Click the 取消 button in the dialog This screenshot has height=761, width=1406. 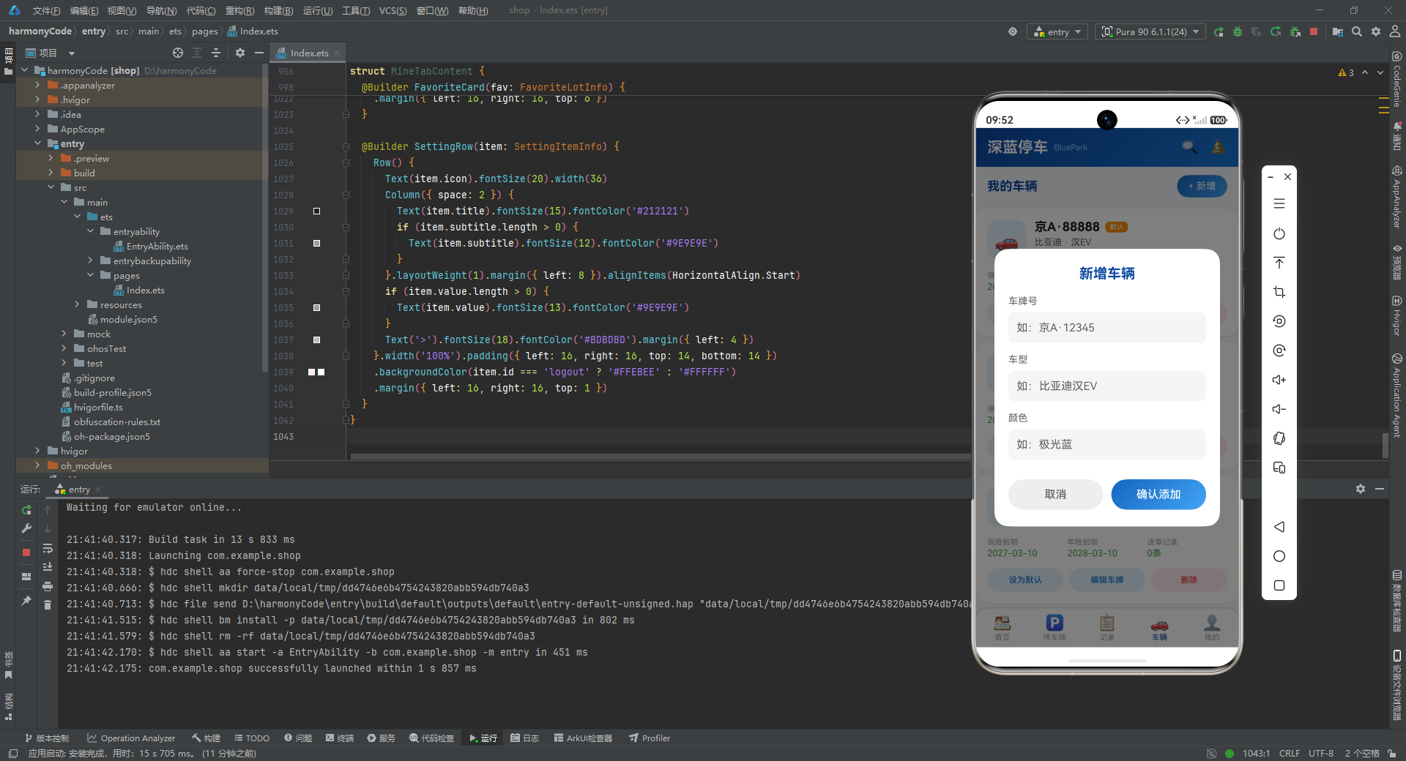[1055, 495]
